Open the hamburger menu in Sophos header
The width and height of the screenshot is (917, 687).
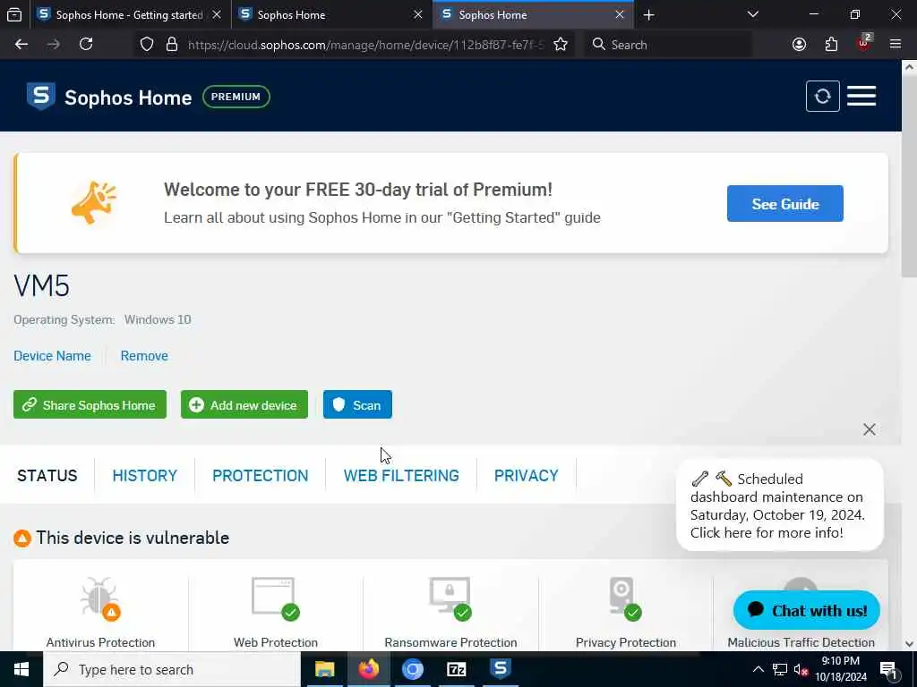tap(861, 97)
